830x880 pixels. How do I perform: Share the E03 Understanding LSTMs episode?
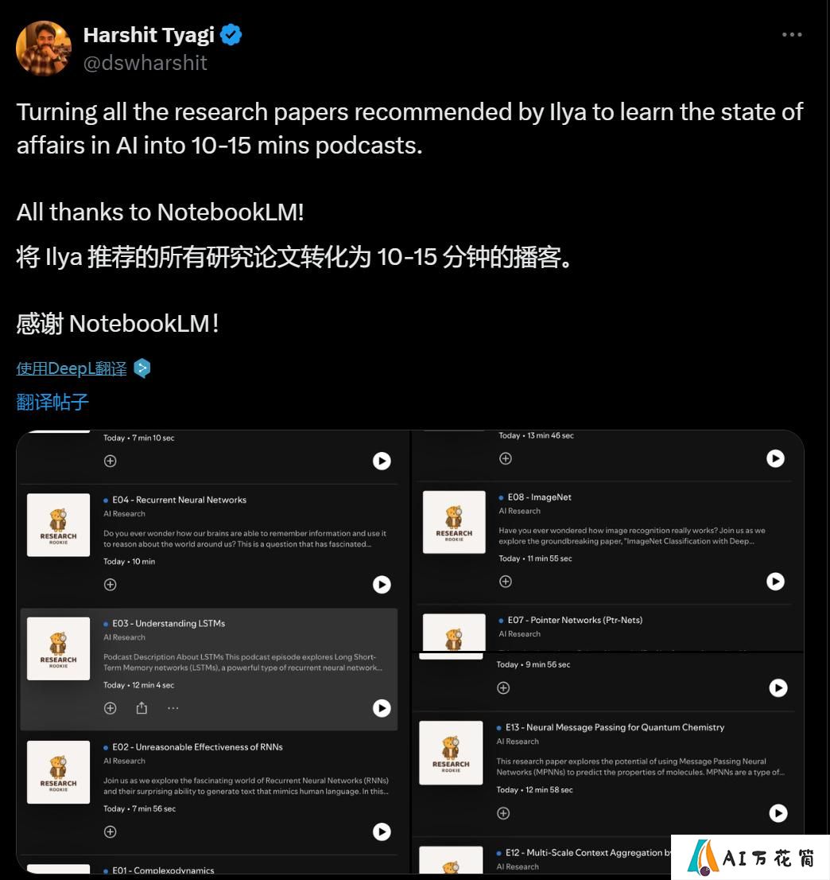[x=142, y=708]
